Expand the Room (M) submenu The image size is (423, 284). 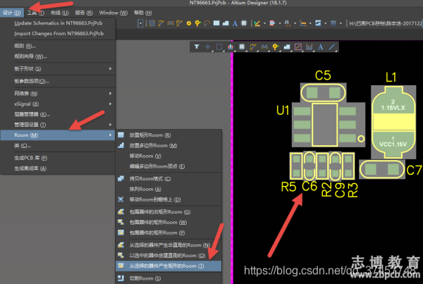(x=58, y=135)
